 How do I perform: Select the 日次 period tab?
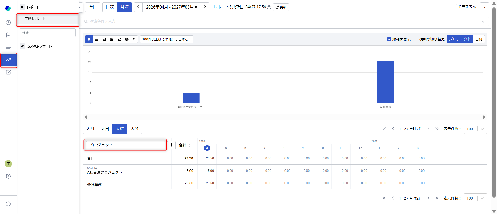pyautogui.click(x=110, y=7)
